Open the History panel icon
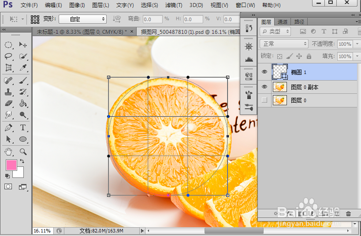 (x=249, y=29)
